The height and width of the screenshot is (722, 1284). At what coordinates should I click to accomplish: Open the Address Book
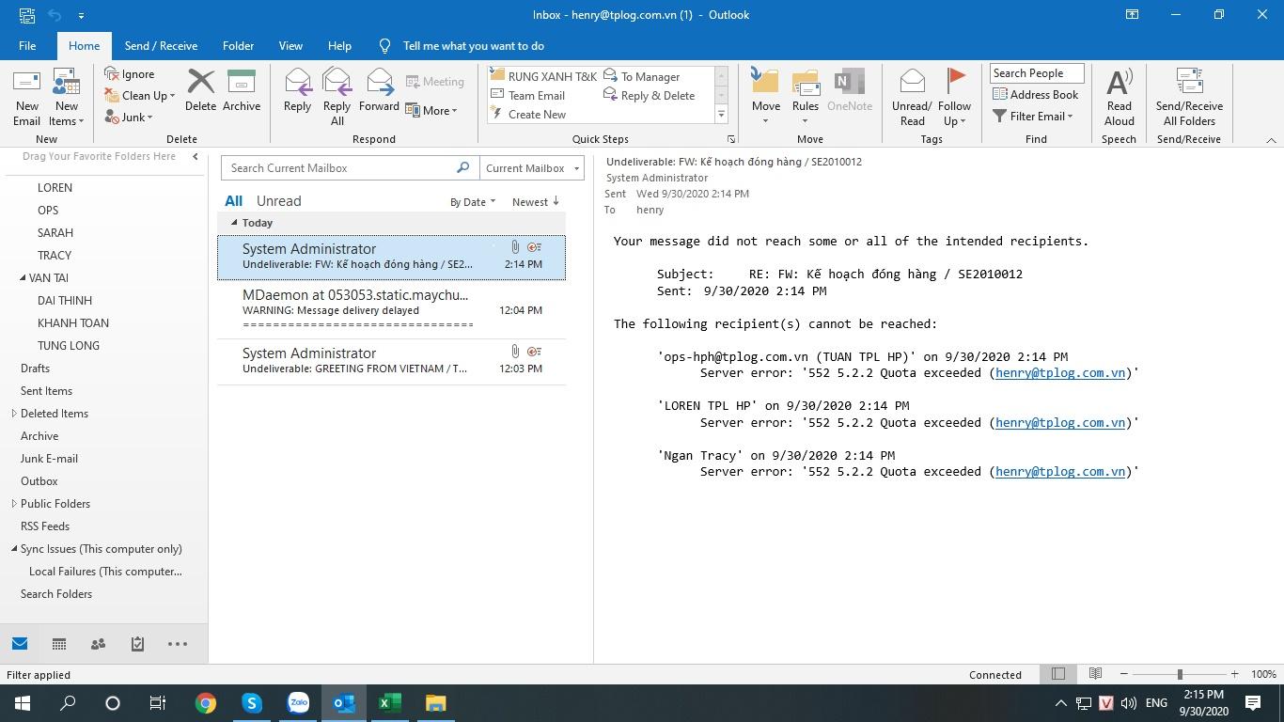[x=1036, y=94]
